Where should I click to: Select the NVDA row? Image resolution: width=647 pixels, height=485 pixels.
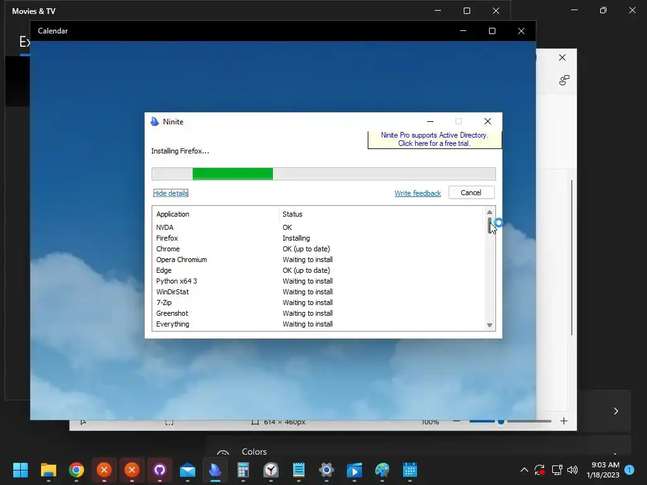318,227
